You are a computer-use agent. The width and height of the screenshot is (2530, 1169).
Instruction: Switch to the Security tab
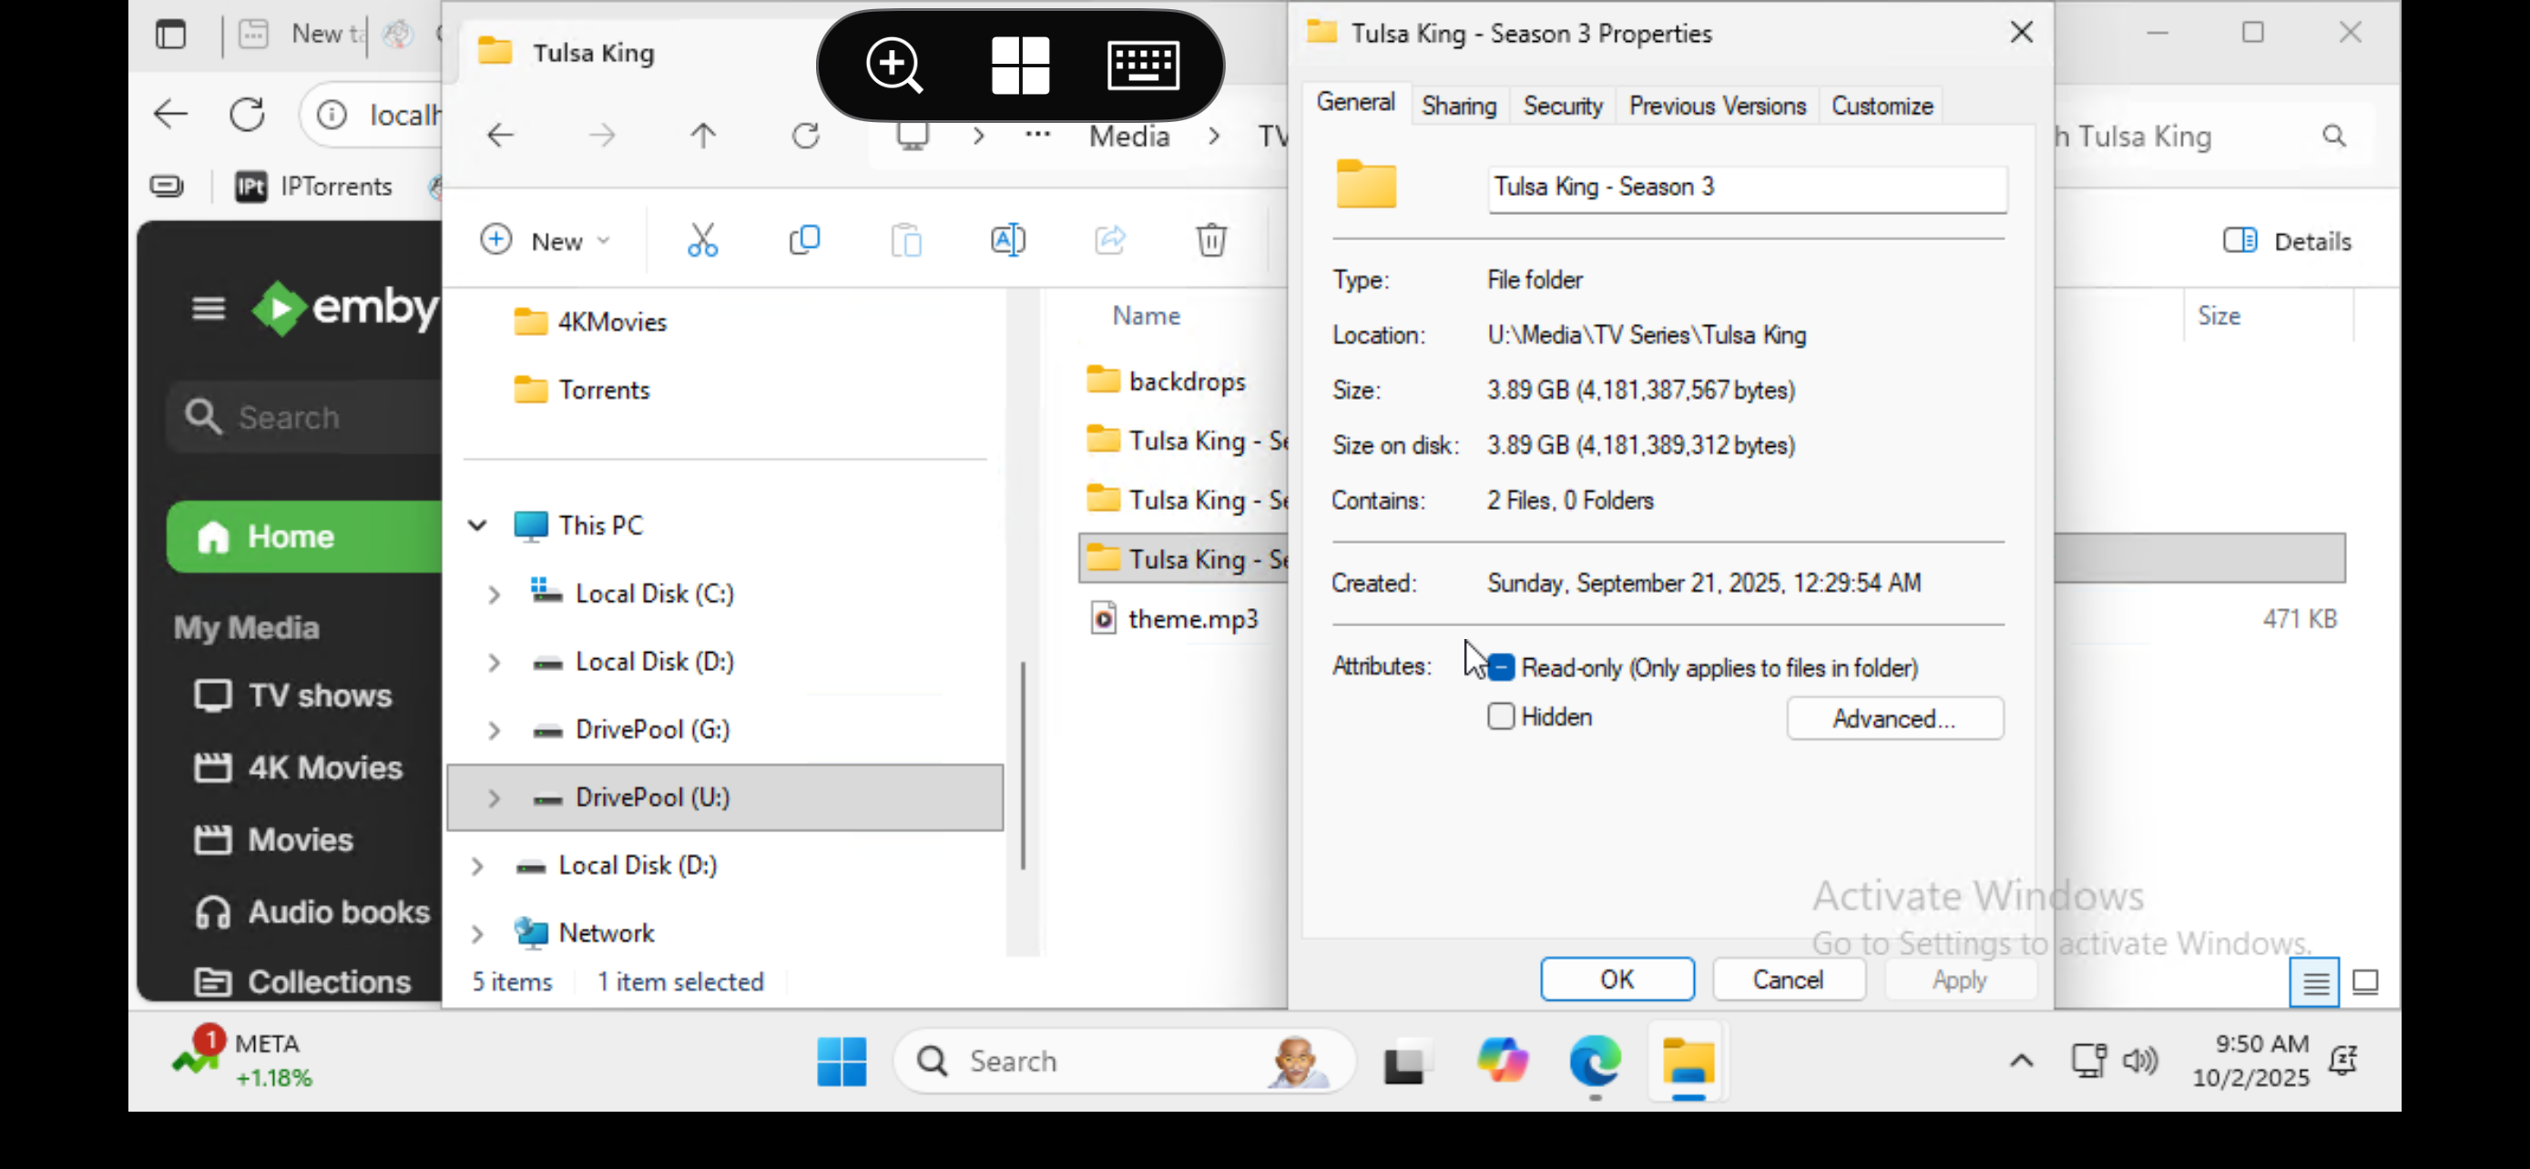tap(1562, 106)
